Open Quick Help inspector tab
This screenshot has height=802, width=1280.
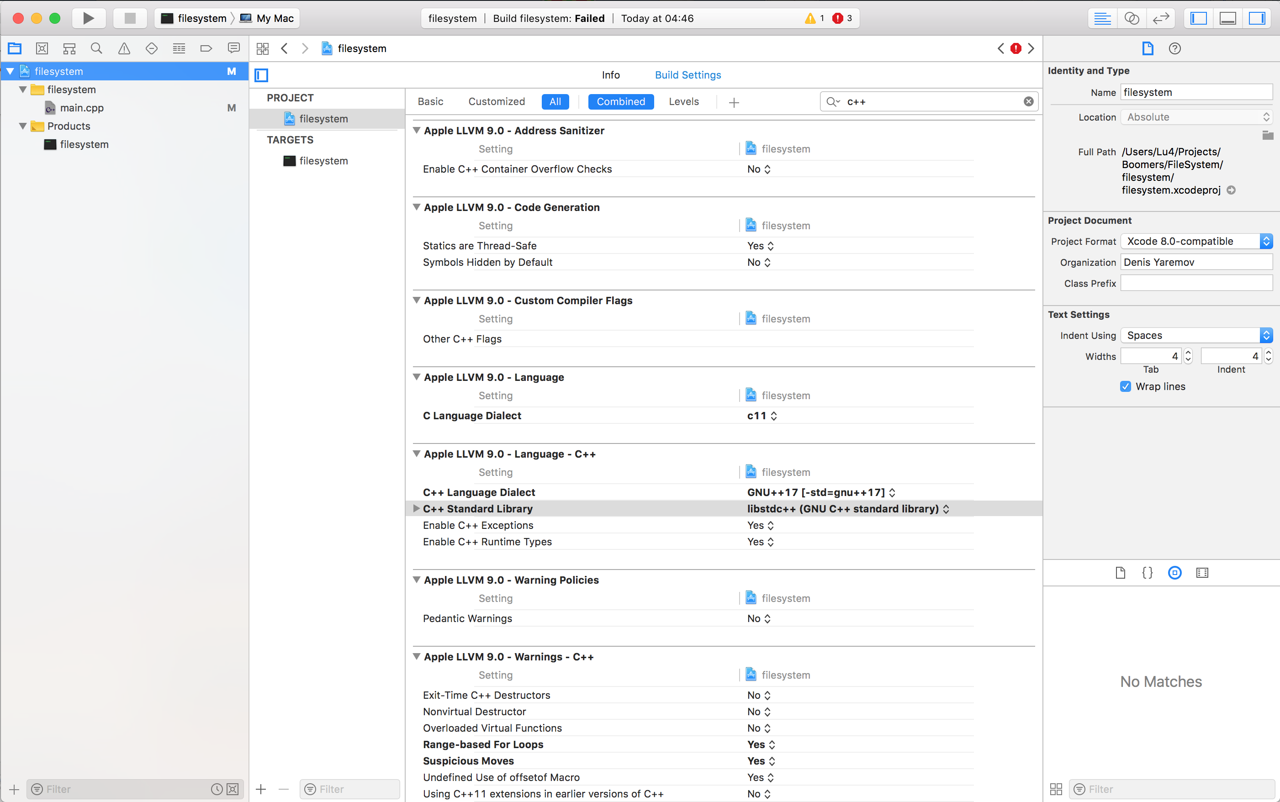(x=1174, y=48)
